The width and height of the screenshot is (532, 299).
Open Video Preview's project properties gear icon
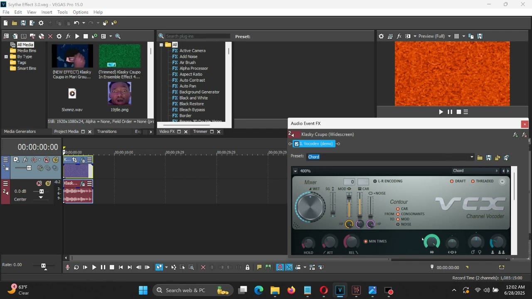pyautogui.click(x=381, y=36)
